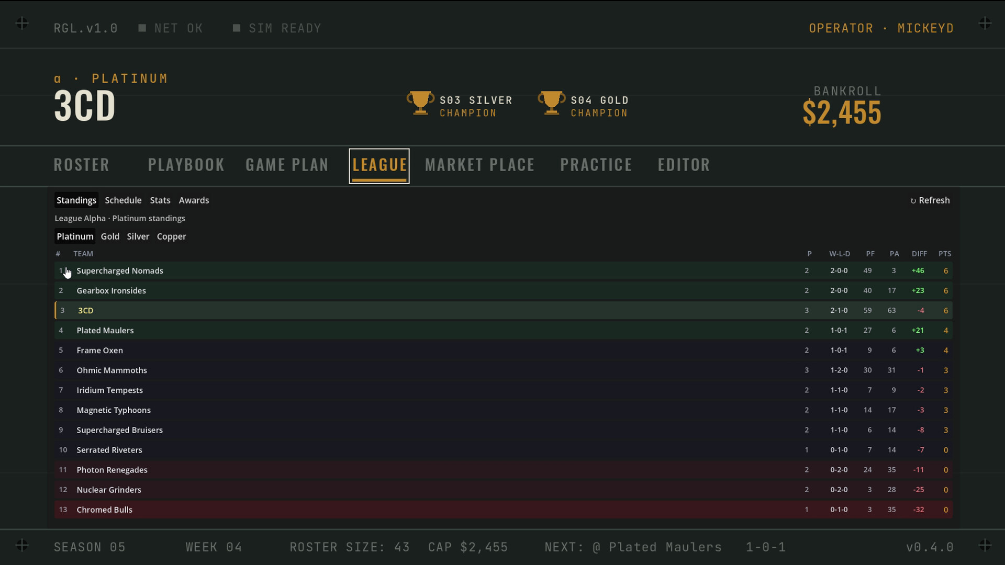Select the Platinum division filter
This screenshot has height=565, width=1005.
click(x=75, y=236)
